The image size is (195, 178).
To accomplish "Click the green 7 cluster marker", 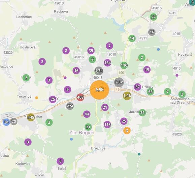I will pyautogui.click(x=167, y=92).
